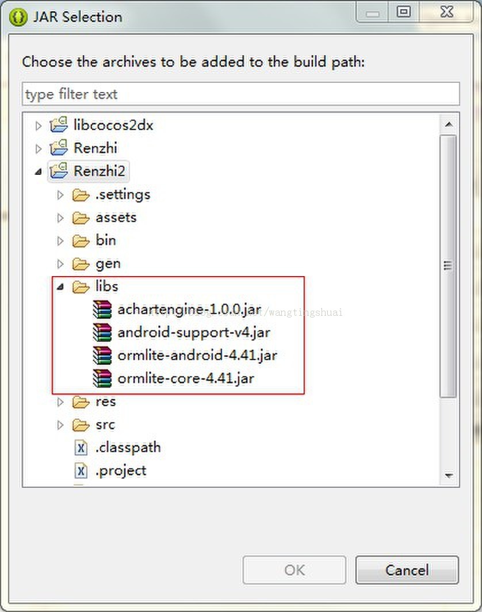Click the .project XML file icon
This screenshot has width=482, height=612.
(x=81, y=471)
